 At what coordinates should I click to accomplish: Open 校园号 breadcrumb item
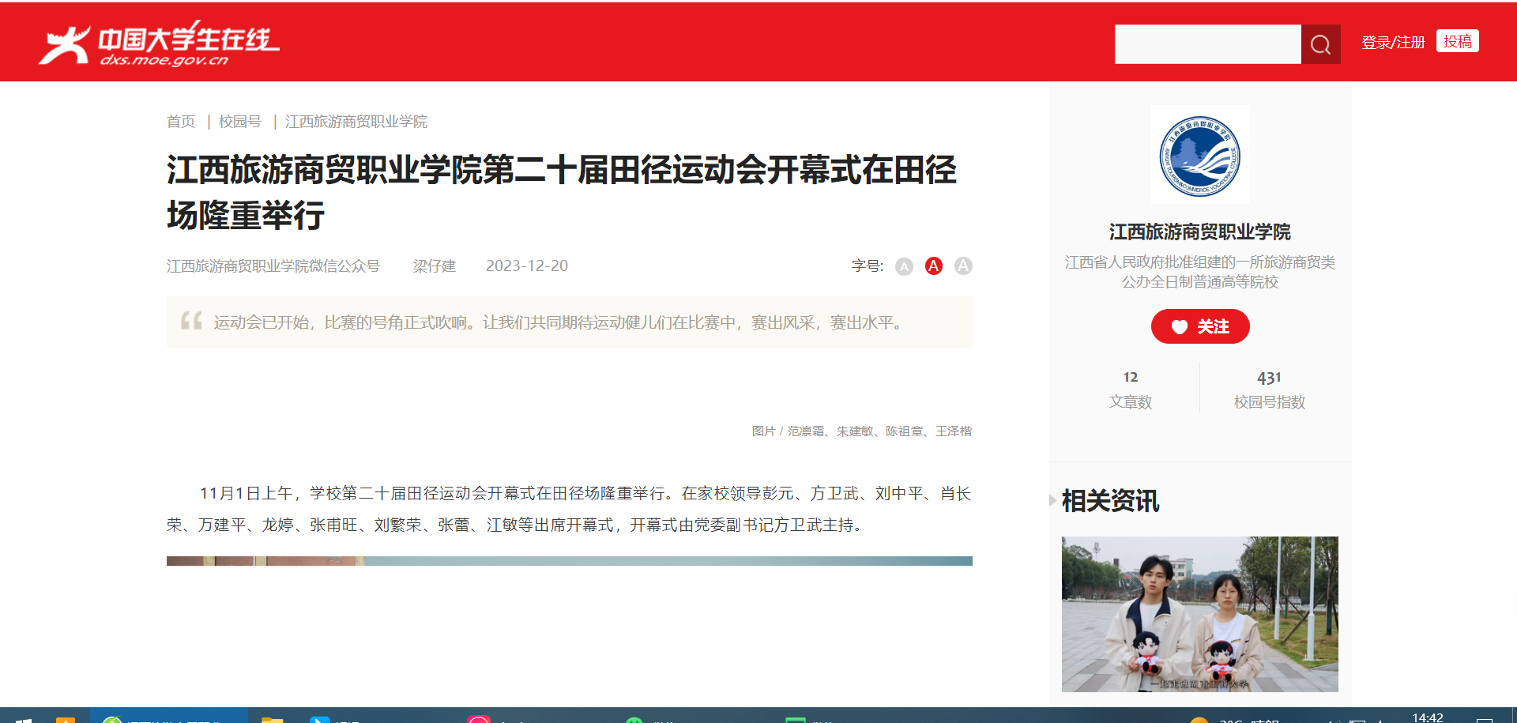tap(240, 122)
